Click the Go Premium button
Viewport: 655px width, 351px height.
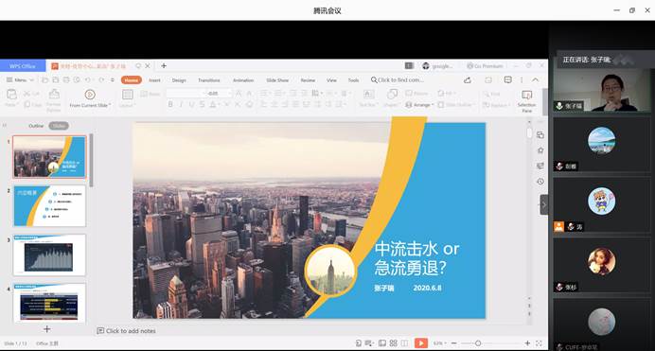pyautogui.click(x=485, y=66)
